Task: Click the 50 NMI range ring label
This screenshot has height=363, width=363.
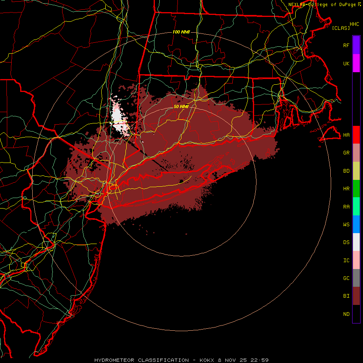Action: click(181, 106)
